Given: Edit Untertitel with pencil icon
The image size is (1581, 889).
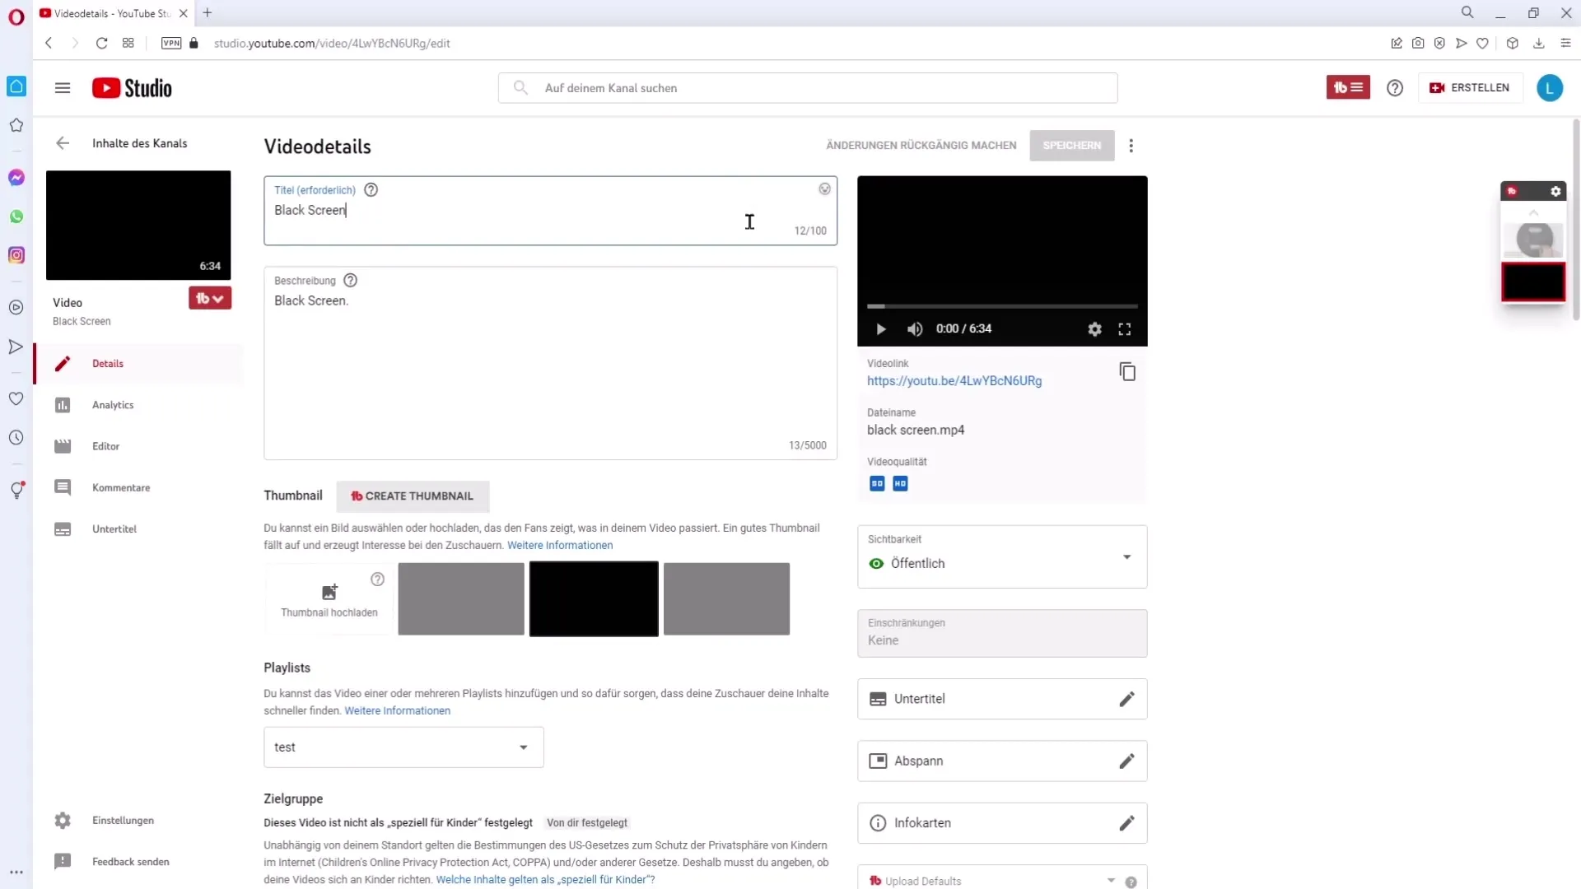Looking at the screenshot, I should [x=1127, y=699].
